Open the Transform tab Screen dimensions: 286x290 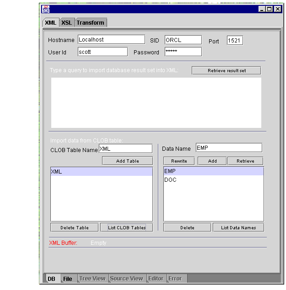pos(91,23)
